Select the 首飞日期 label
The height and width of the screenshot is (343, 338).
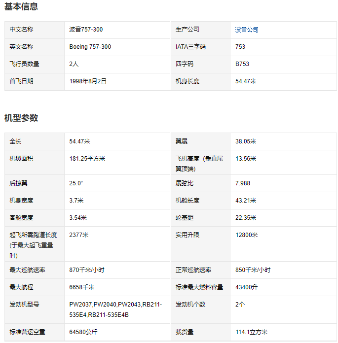point(22,81)
